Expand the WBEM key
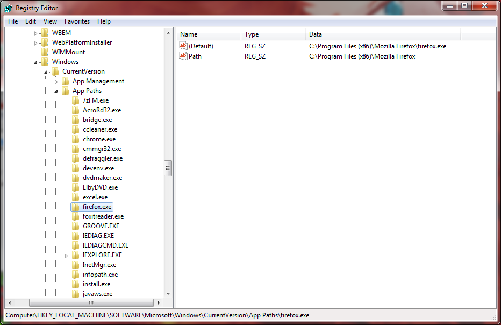 click(36, 33)
